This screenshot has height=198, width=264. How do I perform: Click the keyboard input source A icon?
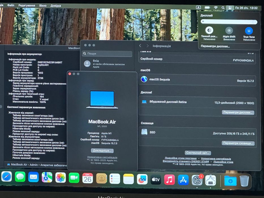click(199, 7)
